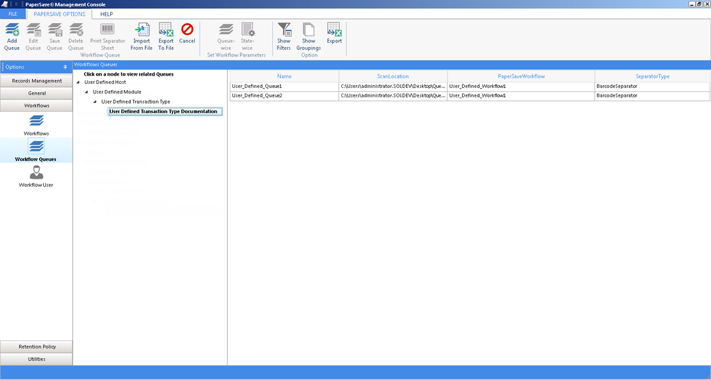This screenshot has height=380, width=711.
Task: Select the User_Defined_Queue2 name cell
Action: [284, 96]
